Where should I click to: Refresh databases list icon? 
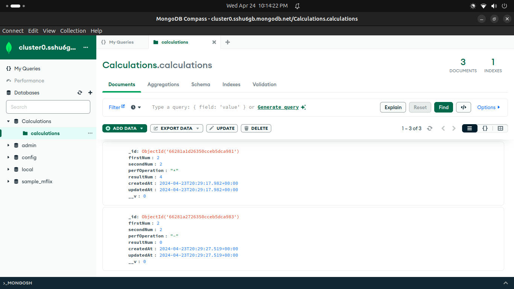coord(80,93)
